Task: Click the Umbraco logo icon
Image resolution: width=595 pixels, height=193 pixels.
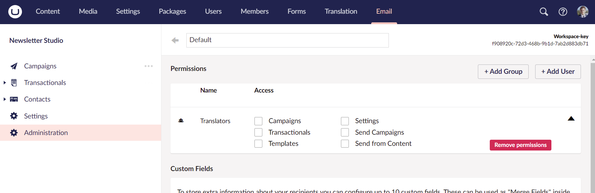Action: click(x=15, y=12)
